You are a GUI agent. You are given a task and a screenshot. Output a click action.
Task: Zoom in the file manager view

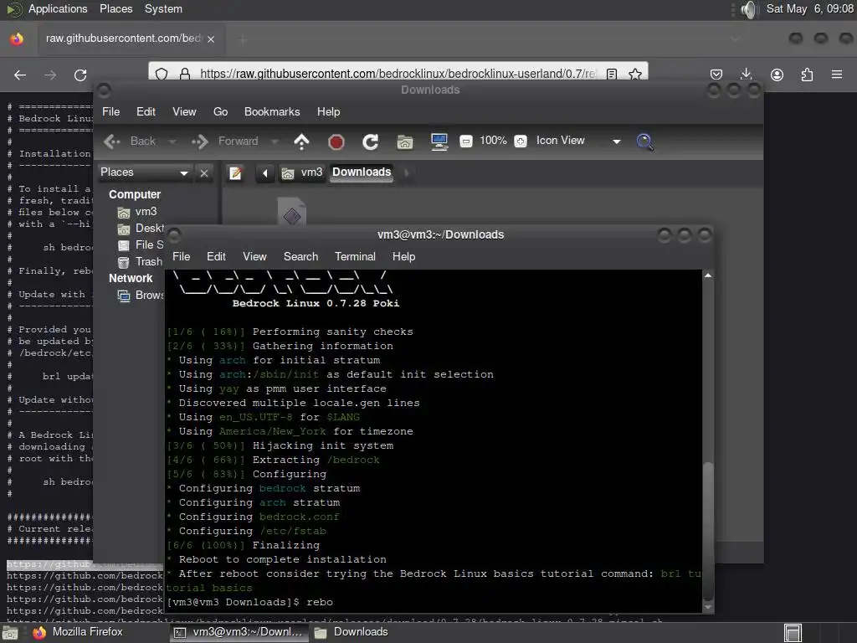click(521, 141)
